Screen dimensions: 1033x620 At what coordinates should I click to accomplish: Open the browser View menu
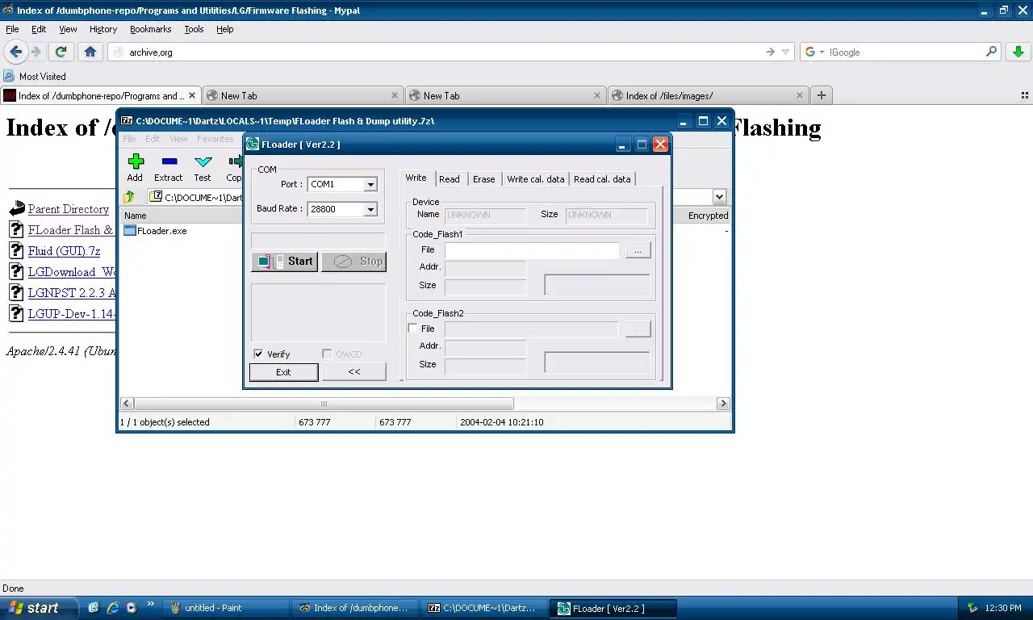point(68,29)
